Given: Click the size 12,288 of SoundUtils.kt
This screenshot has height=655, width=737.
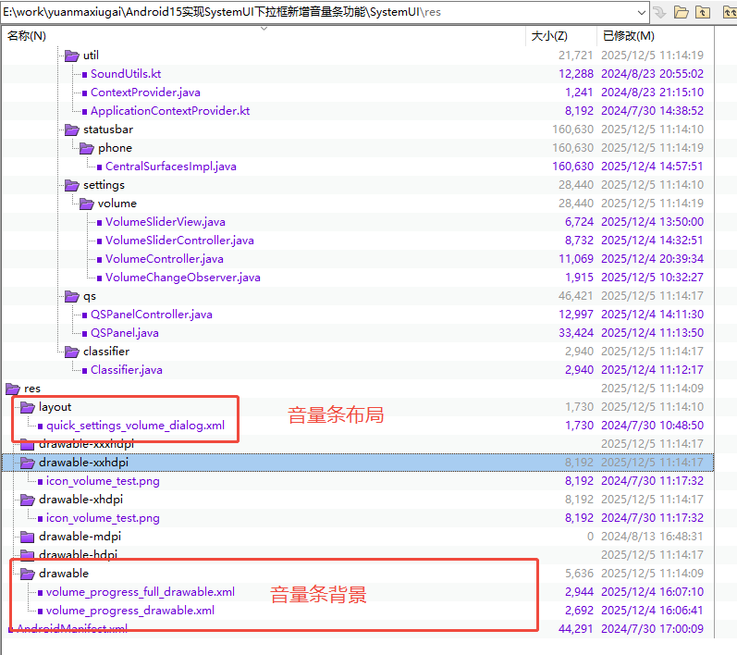Looking at the screenshot, I should [x=576, y=74].
